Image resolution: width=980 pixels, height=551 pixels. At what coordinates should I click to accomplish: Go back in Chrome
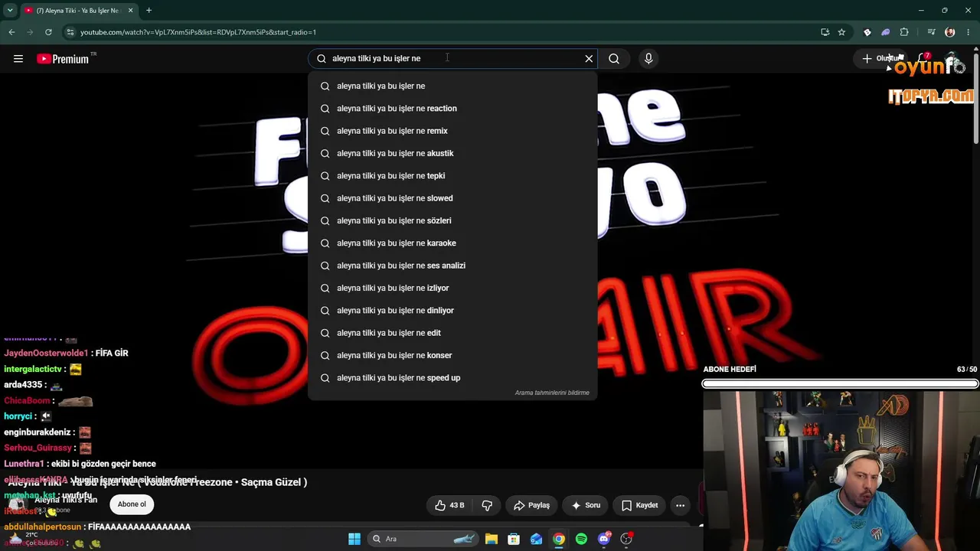point(11,32)
